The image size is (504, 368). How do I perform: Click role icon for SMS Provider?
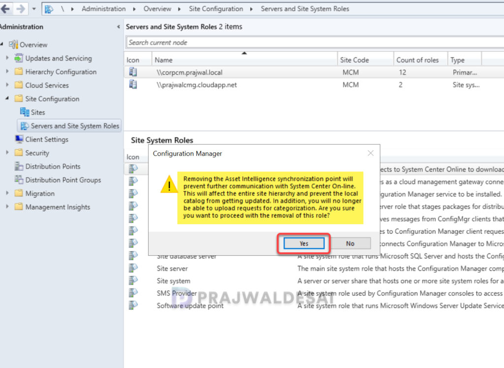click(133, 293)
